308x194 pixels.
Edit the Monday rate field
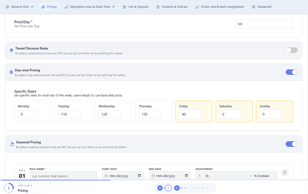pyautogui.click(x=29, y=114)
